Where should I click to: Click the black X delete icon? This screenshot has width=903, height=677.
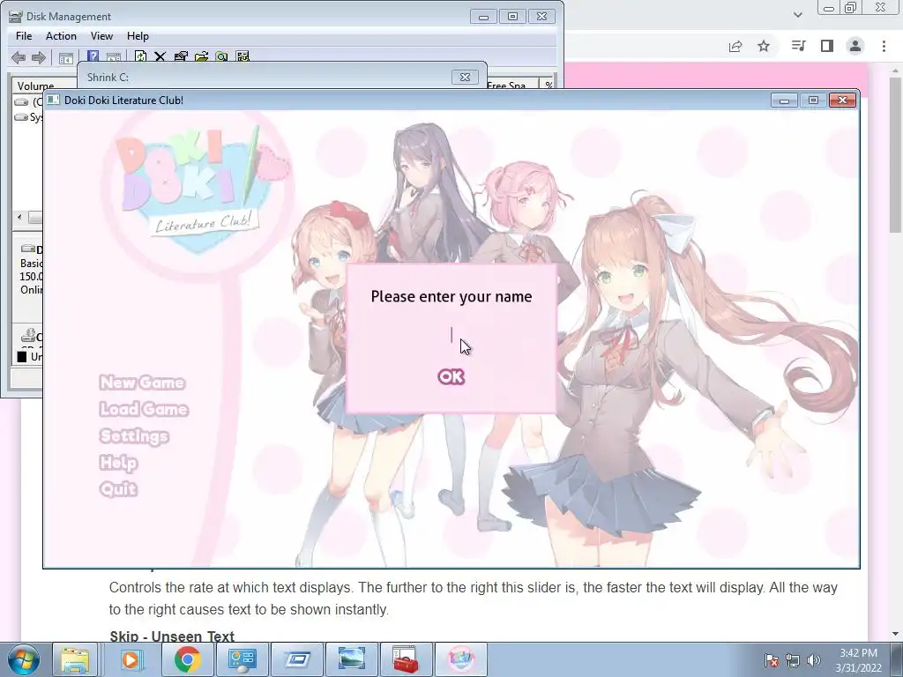(x=160, y=56)
